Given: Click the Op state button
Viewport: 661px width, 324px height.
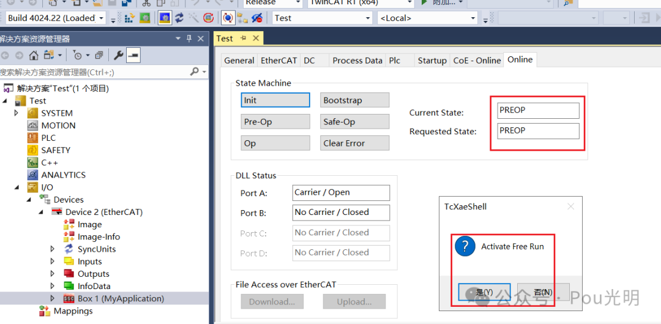Looking at the screenshot, I should tap(275, 143).
